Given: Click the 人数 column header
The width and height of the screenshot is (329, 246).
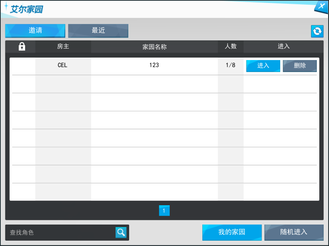Looking at the screenshot, I should click(230, 46).
